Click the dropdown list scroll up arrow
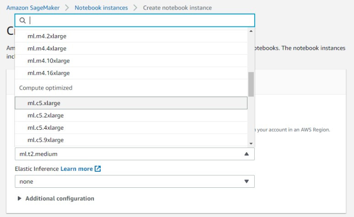 click(x=251, y=31)
